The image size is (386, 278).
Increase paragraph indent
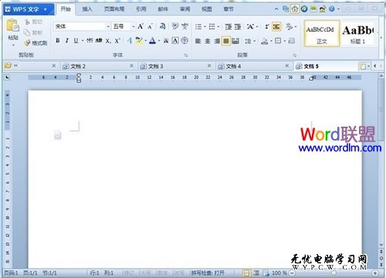coord(238,26)
